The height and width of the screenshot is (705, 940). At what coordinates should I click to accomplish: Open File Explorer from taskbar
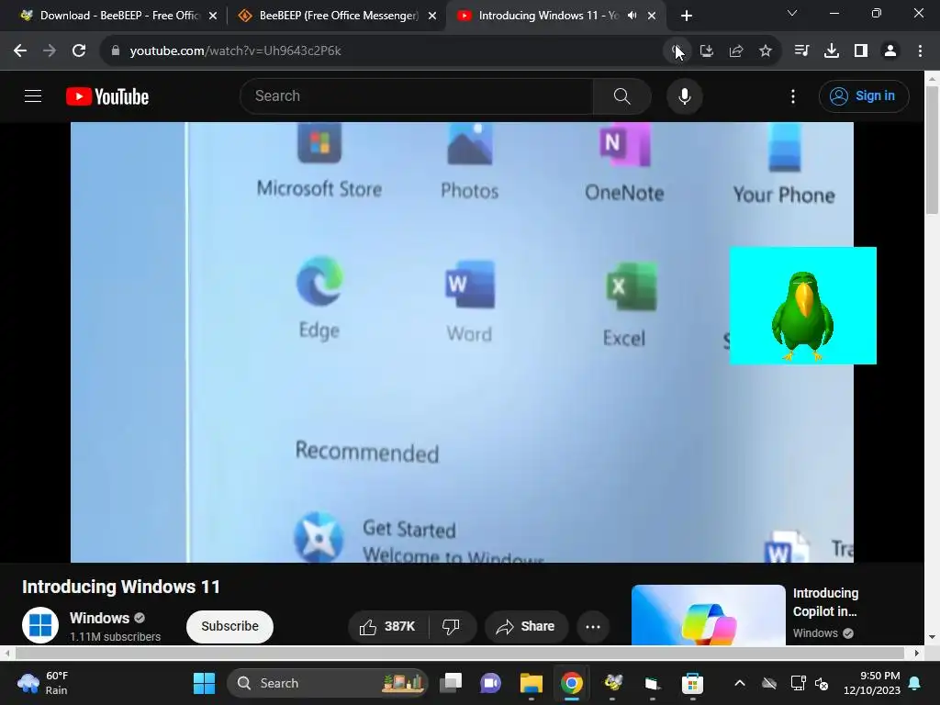pyautogui.click(x=532, y=683)
